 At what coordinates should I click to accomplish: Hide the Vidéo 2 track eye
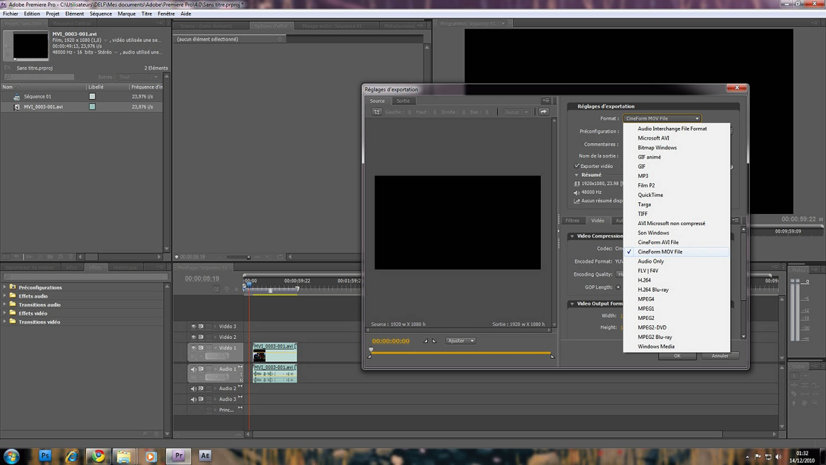[x=194, y=337]
